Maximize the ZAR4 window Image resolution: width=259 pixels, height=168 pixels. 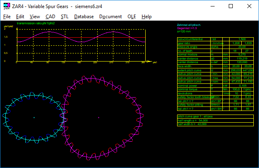[x=230, y=6]
